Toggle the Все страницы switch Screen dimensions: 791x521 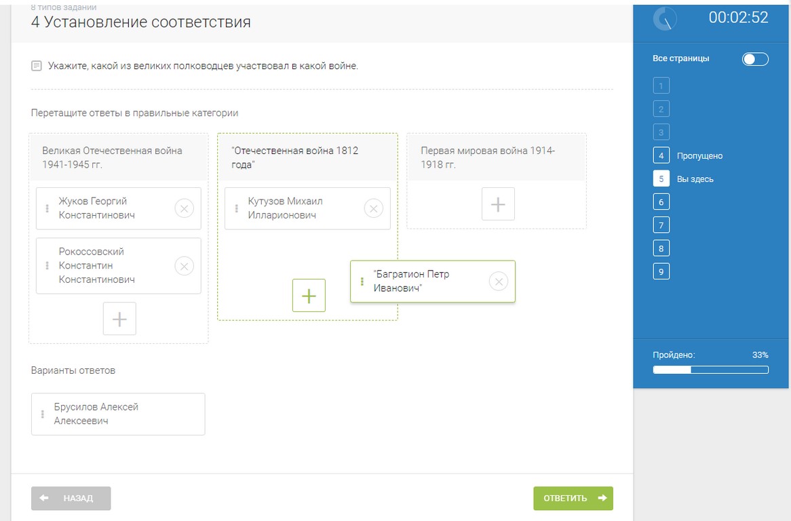point(755,59)
